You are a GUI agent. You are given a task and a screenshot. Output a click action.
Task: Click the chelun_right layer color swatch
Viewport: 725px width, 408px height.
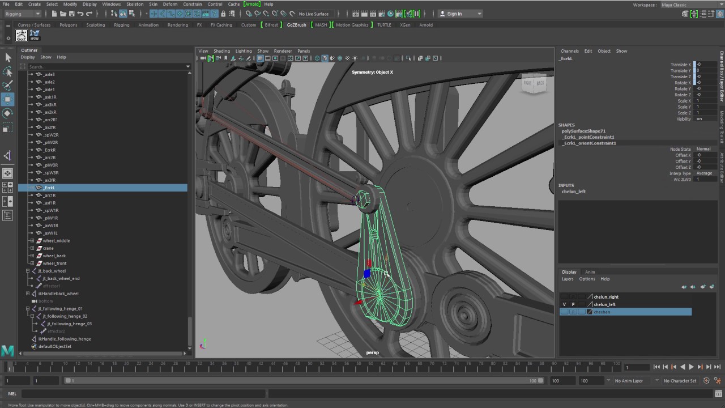click(590, 296)
